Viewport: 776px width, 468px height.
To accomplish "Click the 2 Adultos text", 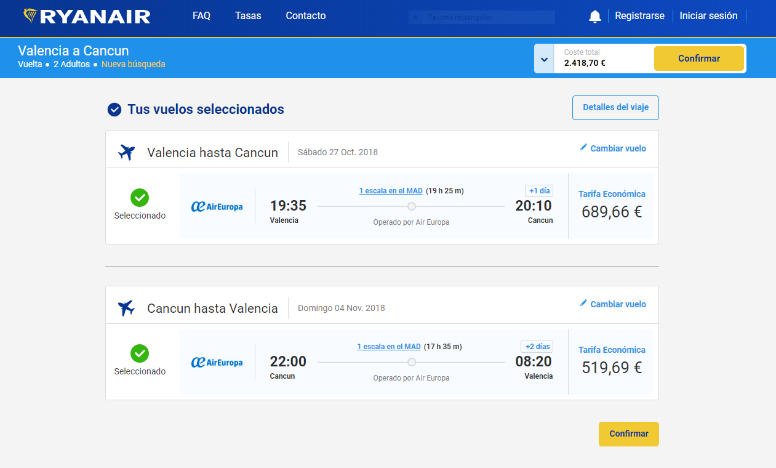I will (71, 64).
